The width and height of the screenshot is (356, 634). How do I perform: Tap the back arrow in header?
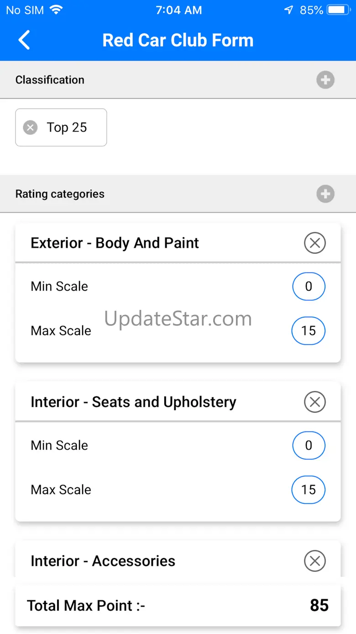[24, 40]
